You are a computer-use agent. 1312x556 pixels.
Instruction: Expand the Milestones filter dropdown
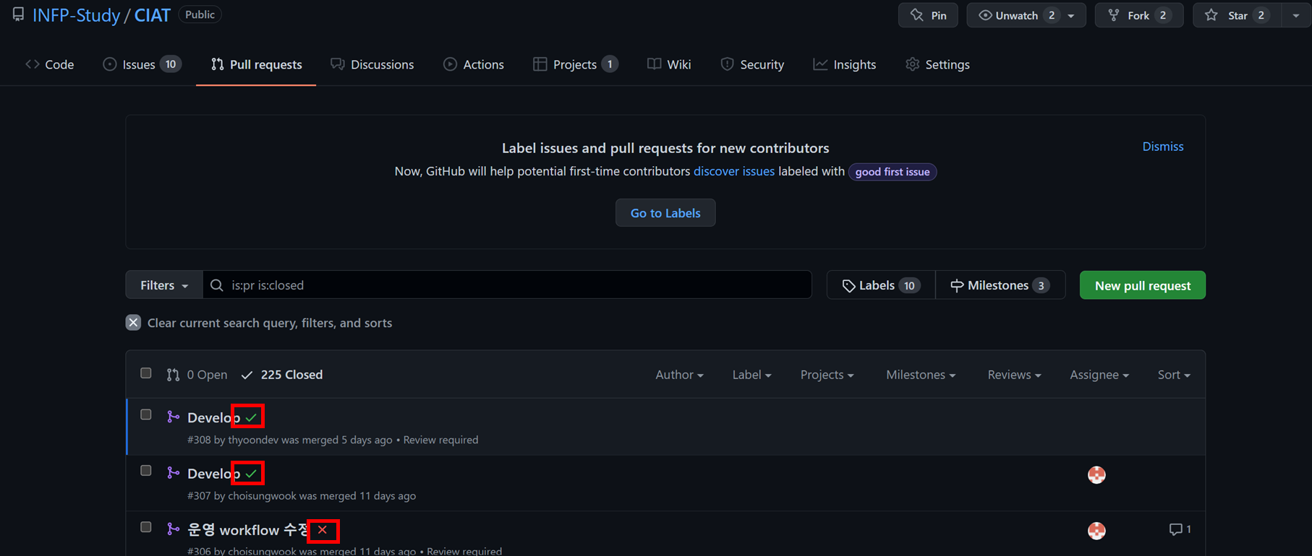pos(921,375)
